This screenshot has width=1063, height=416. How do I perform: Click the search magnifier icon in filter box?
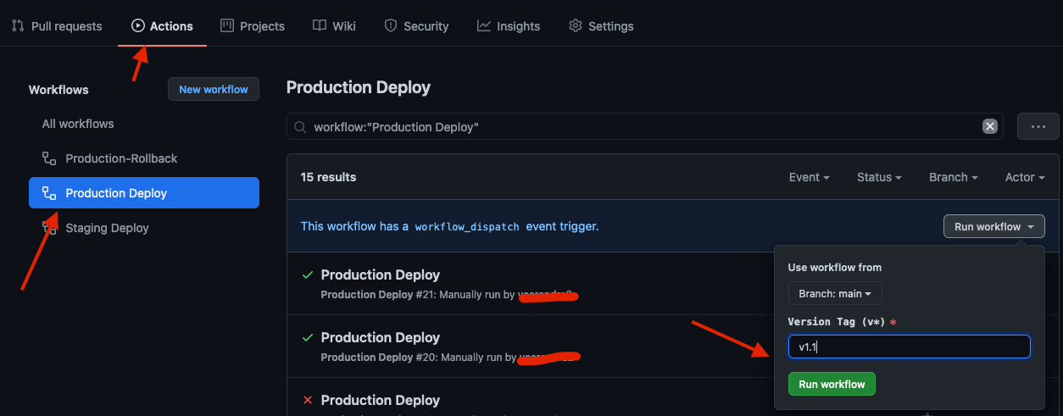coord(300,127)
